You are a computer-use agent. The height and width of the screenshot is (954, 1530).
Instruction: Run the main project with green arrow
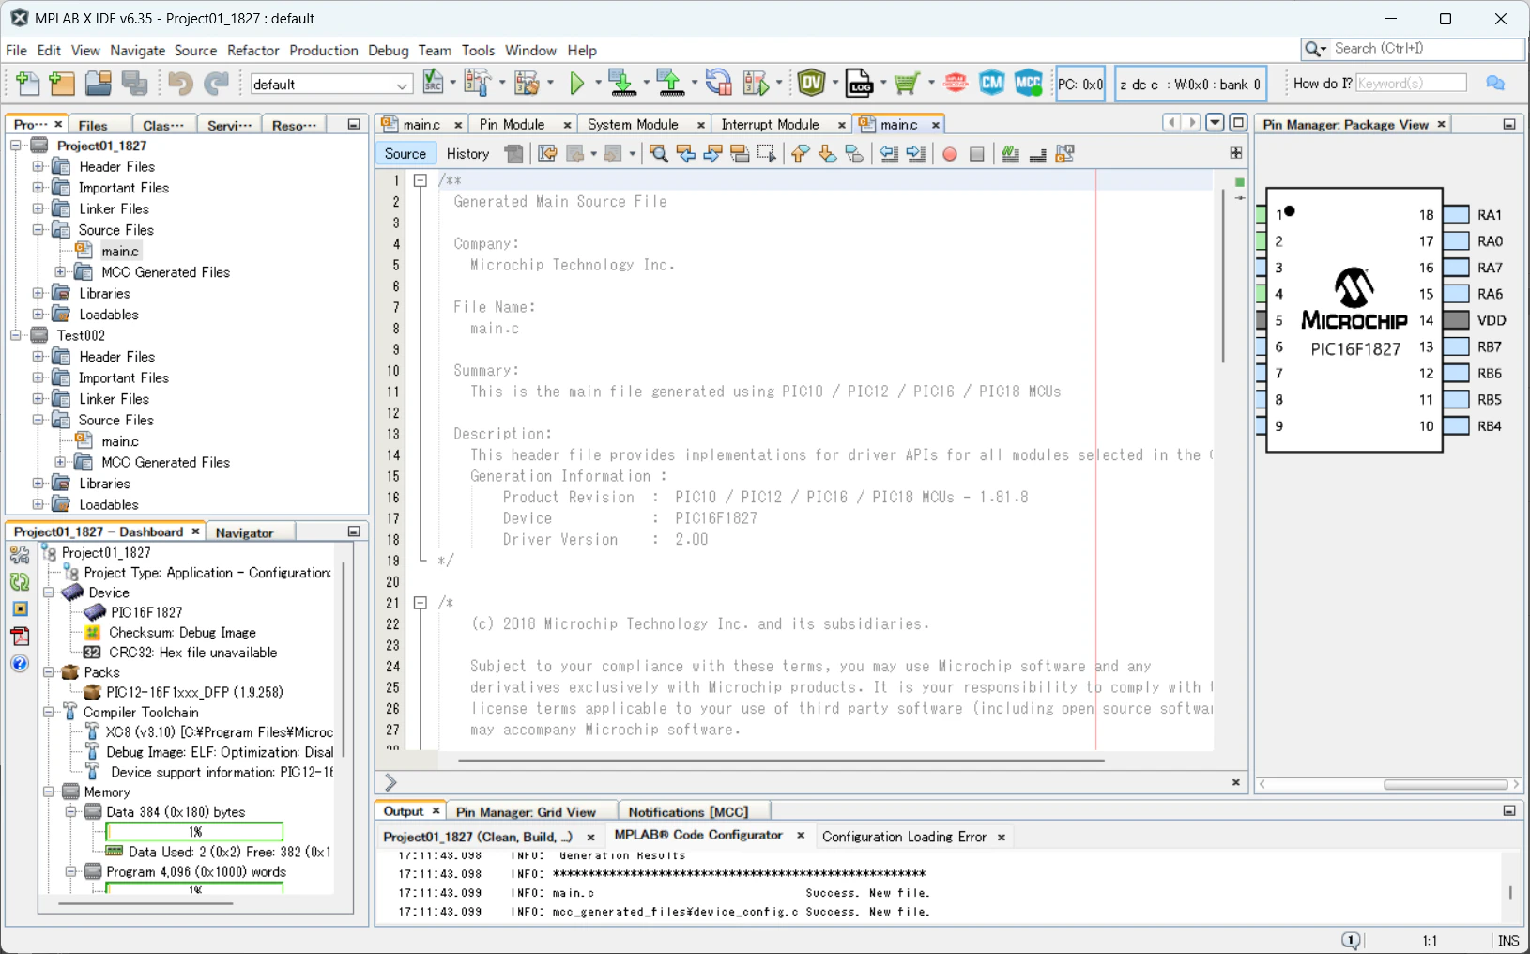576,84
